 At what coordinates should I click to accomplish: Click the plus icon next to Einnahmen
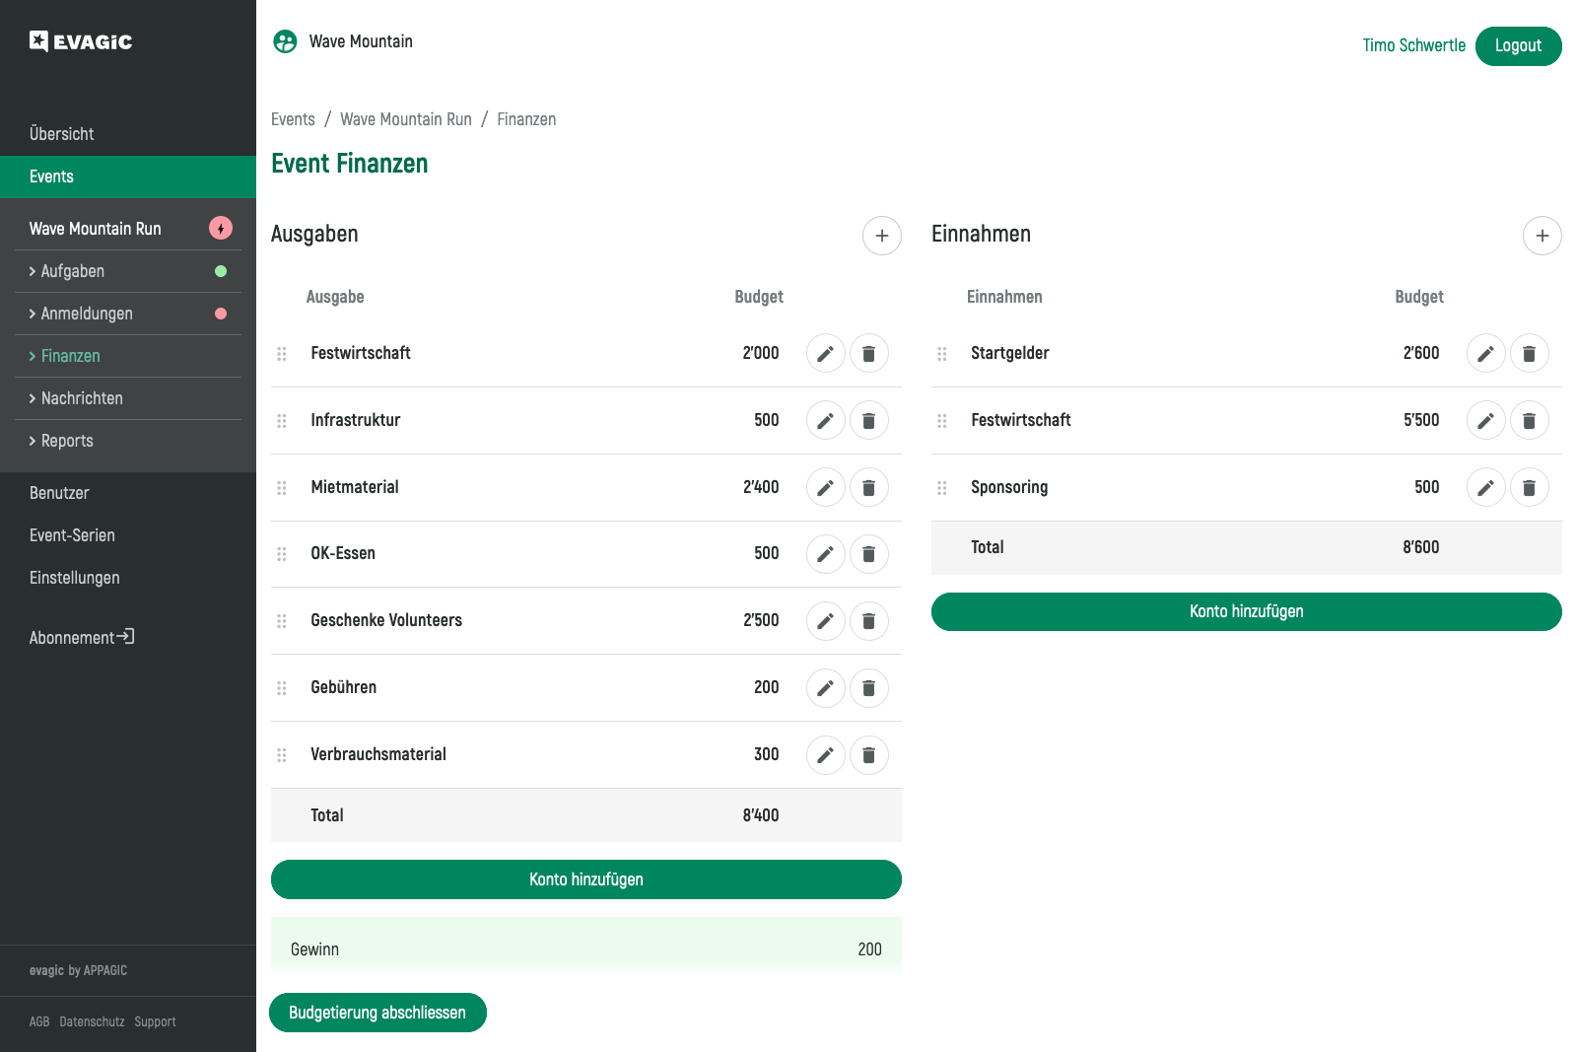(1542, 236)
